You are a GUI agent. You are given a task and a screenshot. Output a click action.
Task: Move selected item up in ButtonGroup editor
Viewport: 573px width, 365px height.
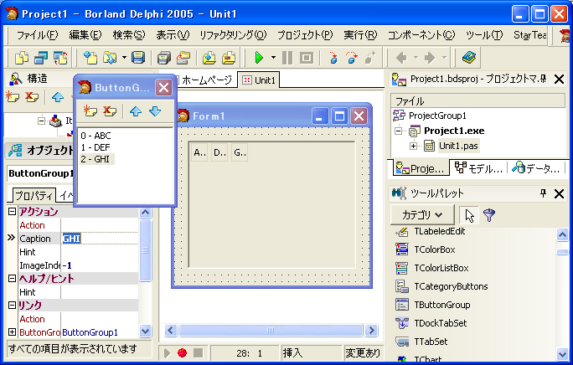(136, 111)
